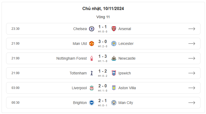Image resolution: width=206 pixels, height=114 pixels.
Task: Click the Arsenal club crest
Action: pyautogui.click(x=114, y=29)
